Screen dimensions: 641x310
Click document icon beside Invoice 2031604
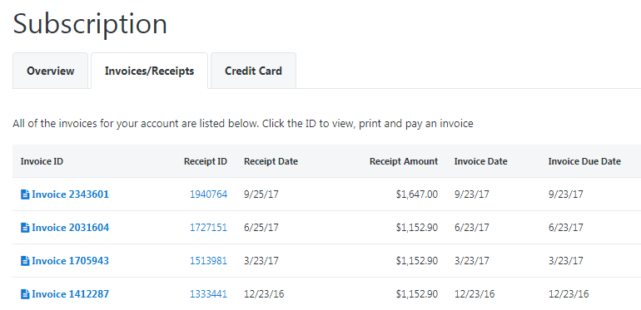coord(25,228)
